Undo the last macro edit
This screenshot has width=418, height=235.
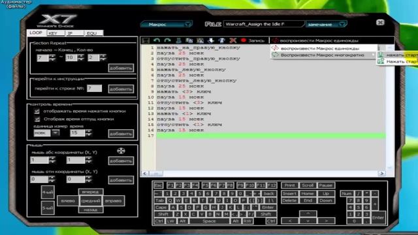[157, 40]
